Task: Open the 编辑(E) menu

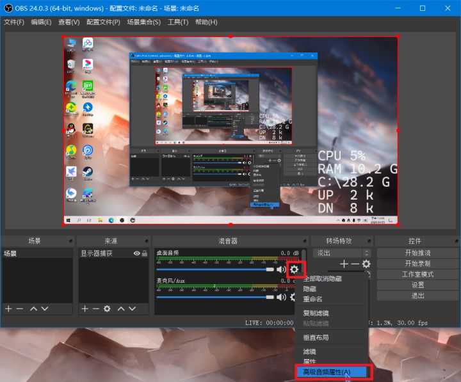Action: [x=41, y=22]
